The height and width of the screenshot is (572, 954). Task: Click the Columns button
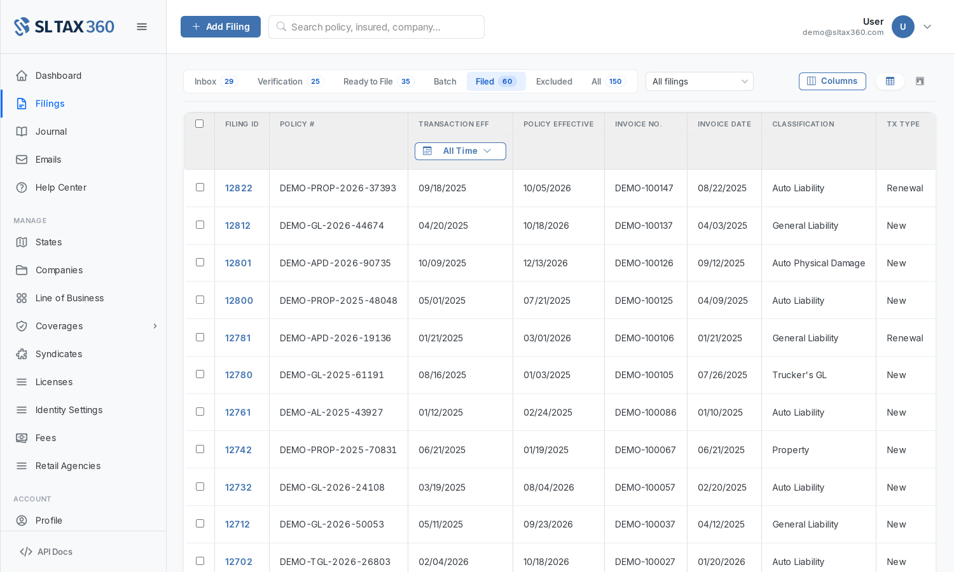[x=833, y=81]
